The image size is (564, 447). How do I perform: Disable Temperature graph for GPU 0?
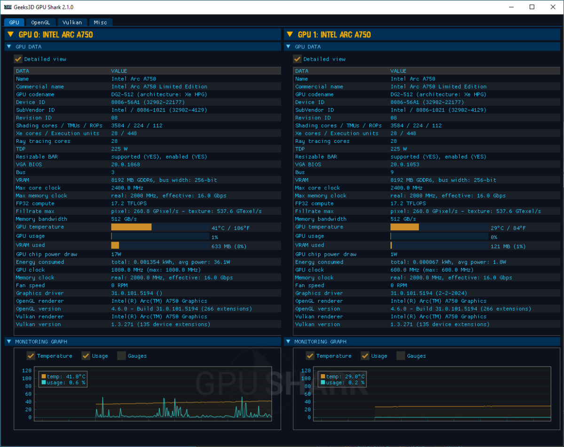click(x=31, y=356)
